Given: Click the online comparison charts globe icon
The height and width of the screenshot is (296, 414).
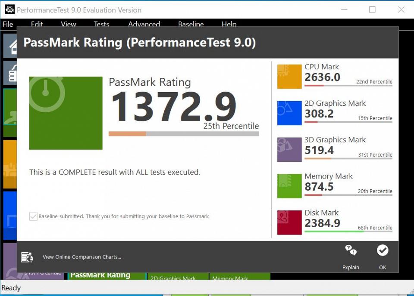Looking at the screenshot, I should pos(27,257).
